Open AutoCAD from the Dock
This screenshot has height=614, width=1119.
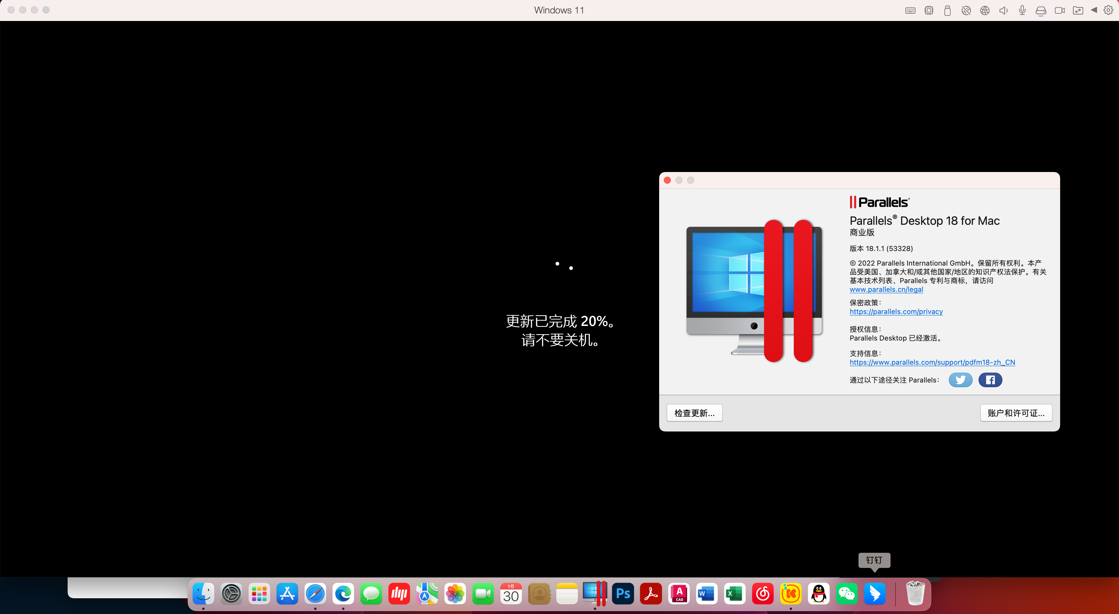tap(678, 594)
